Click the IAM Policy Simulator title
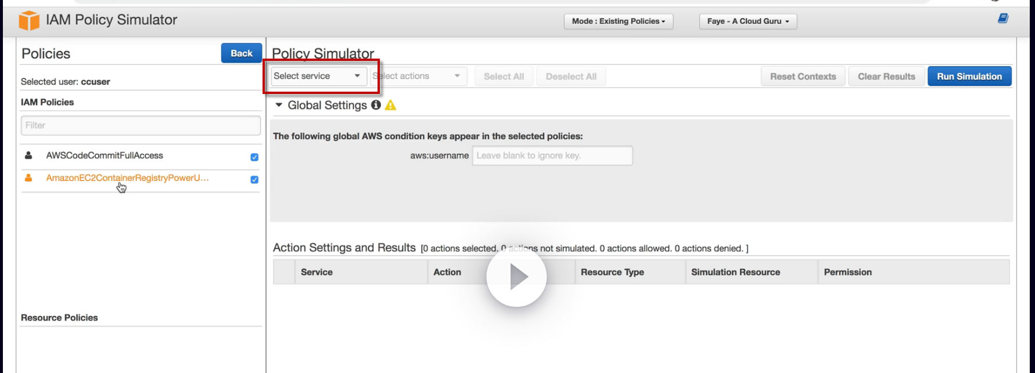The width and height of the screenshot is (1035, 373). (x=112, y=20)
